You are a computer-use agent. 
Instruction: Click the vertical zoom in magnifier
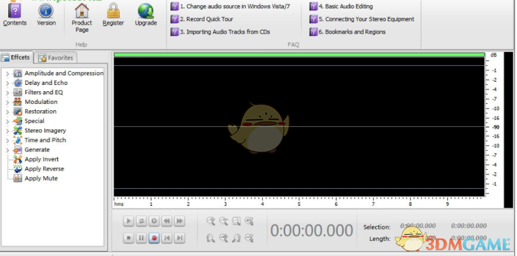coord(249,221)
